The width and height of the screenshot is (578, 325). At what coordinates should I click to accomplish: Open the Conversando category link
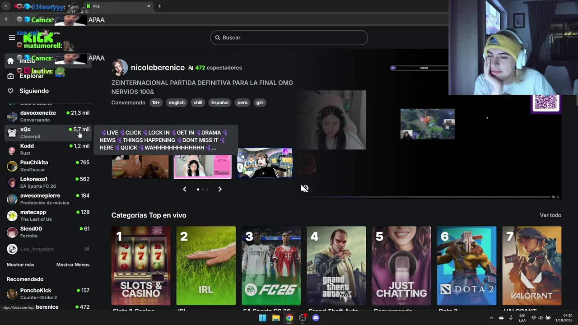128,102
